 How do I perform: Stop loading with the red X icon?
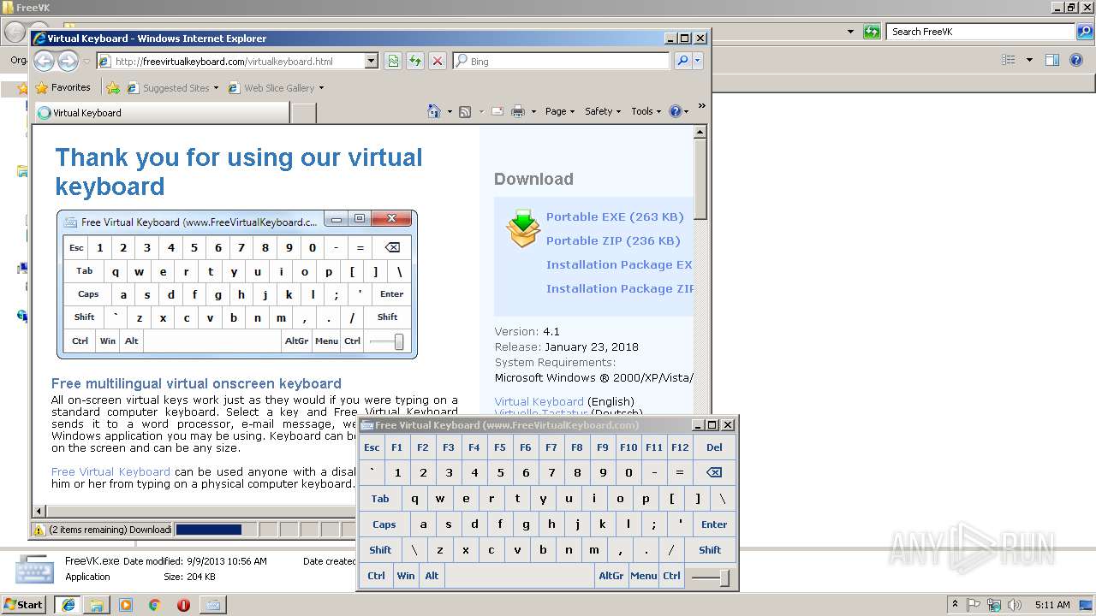438,61
